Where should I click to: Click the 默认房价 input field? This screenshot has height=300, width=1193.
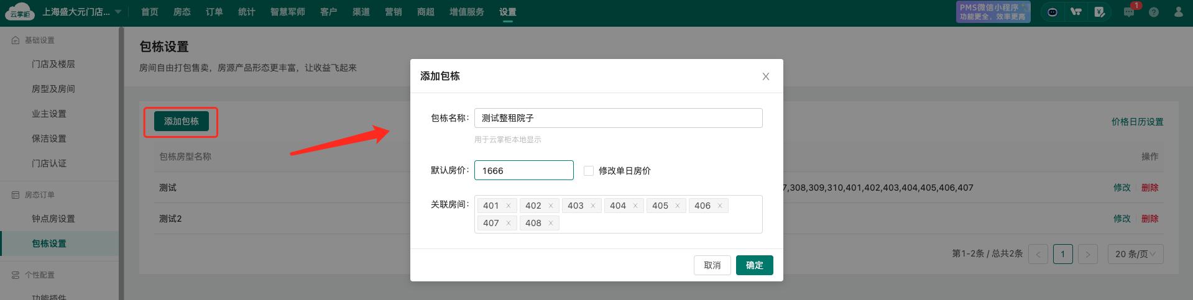coord(523,170)
